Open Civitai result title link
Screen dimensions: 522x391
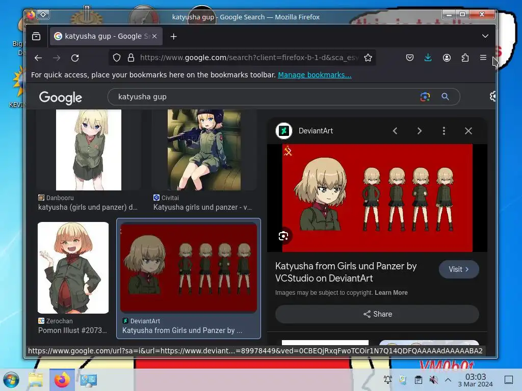pos(202,207)
